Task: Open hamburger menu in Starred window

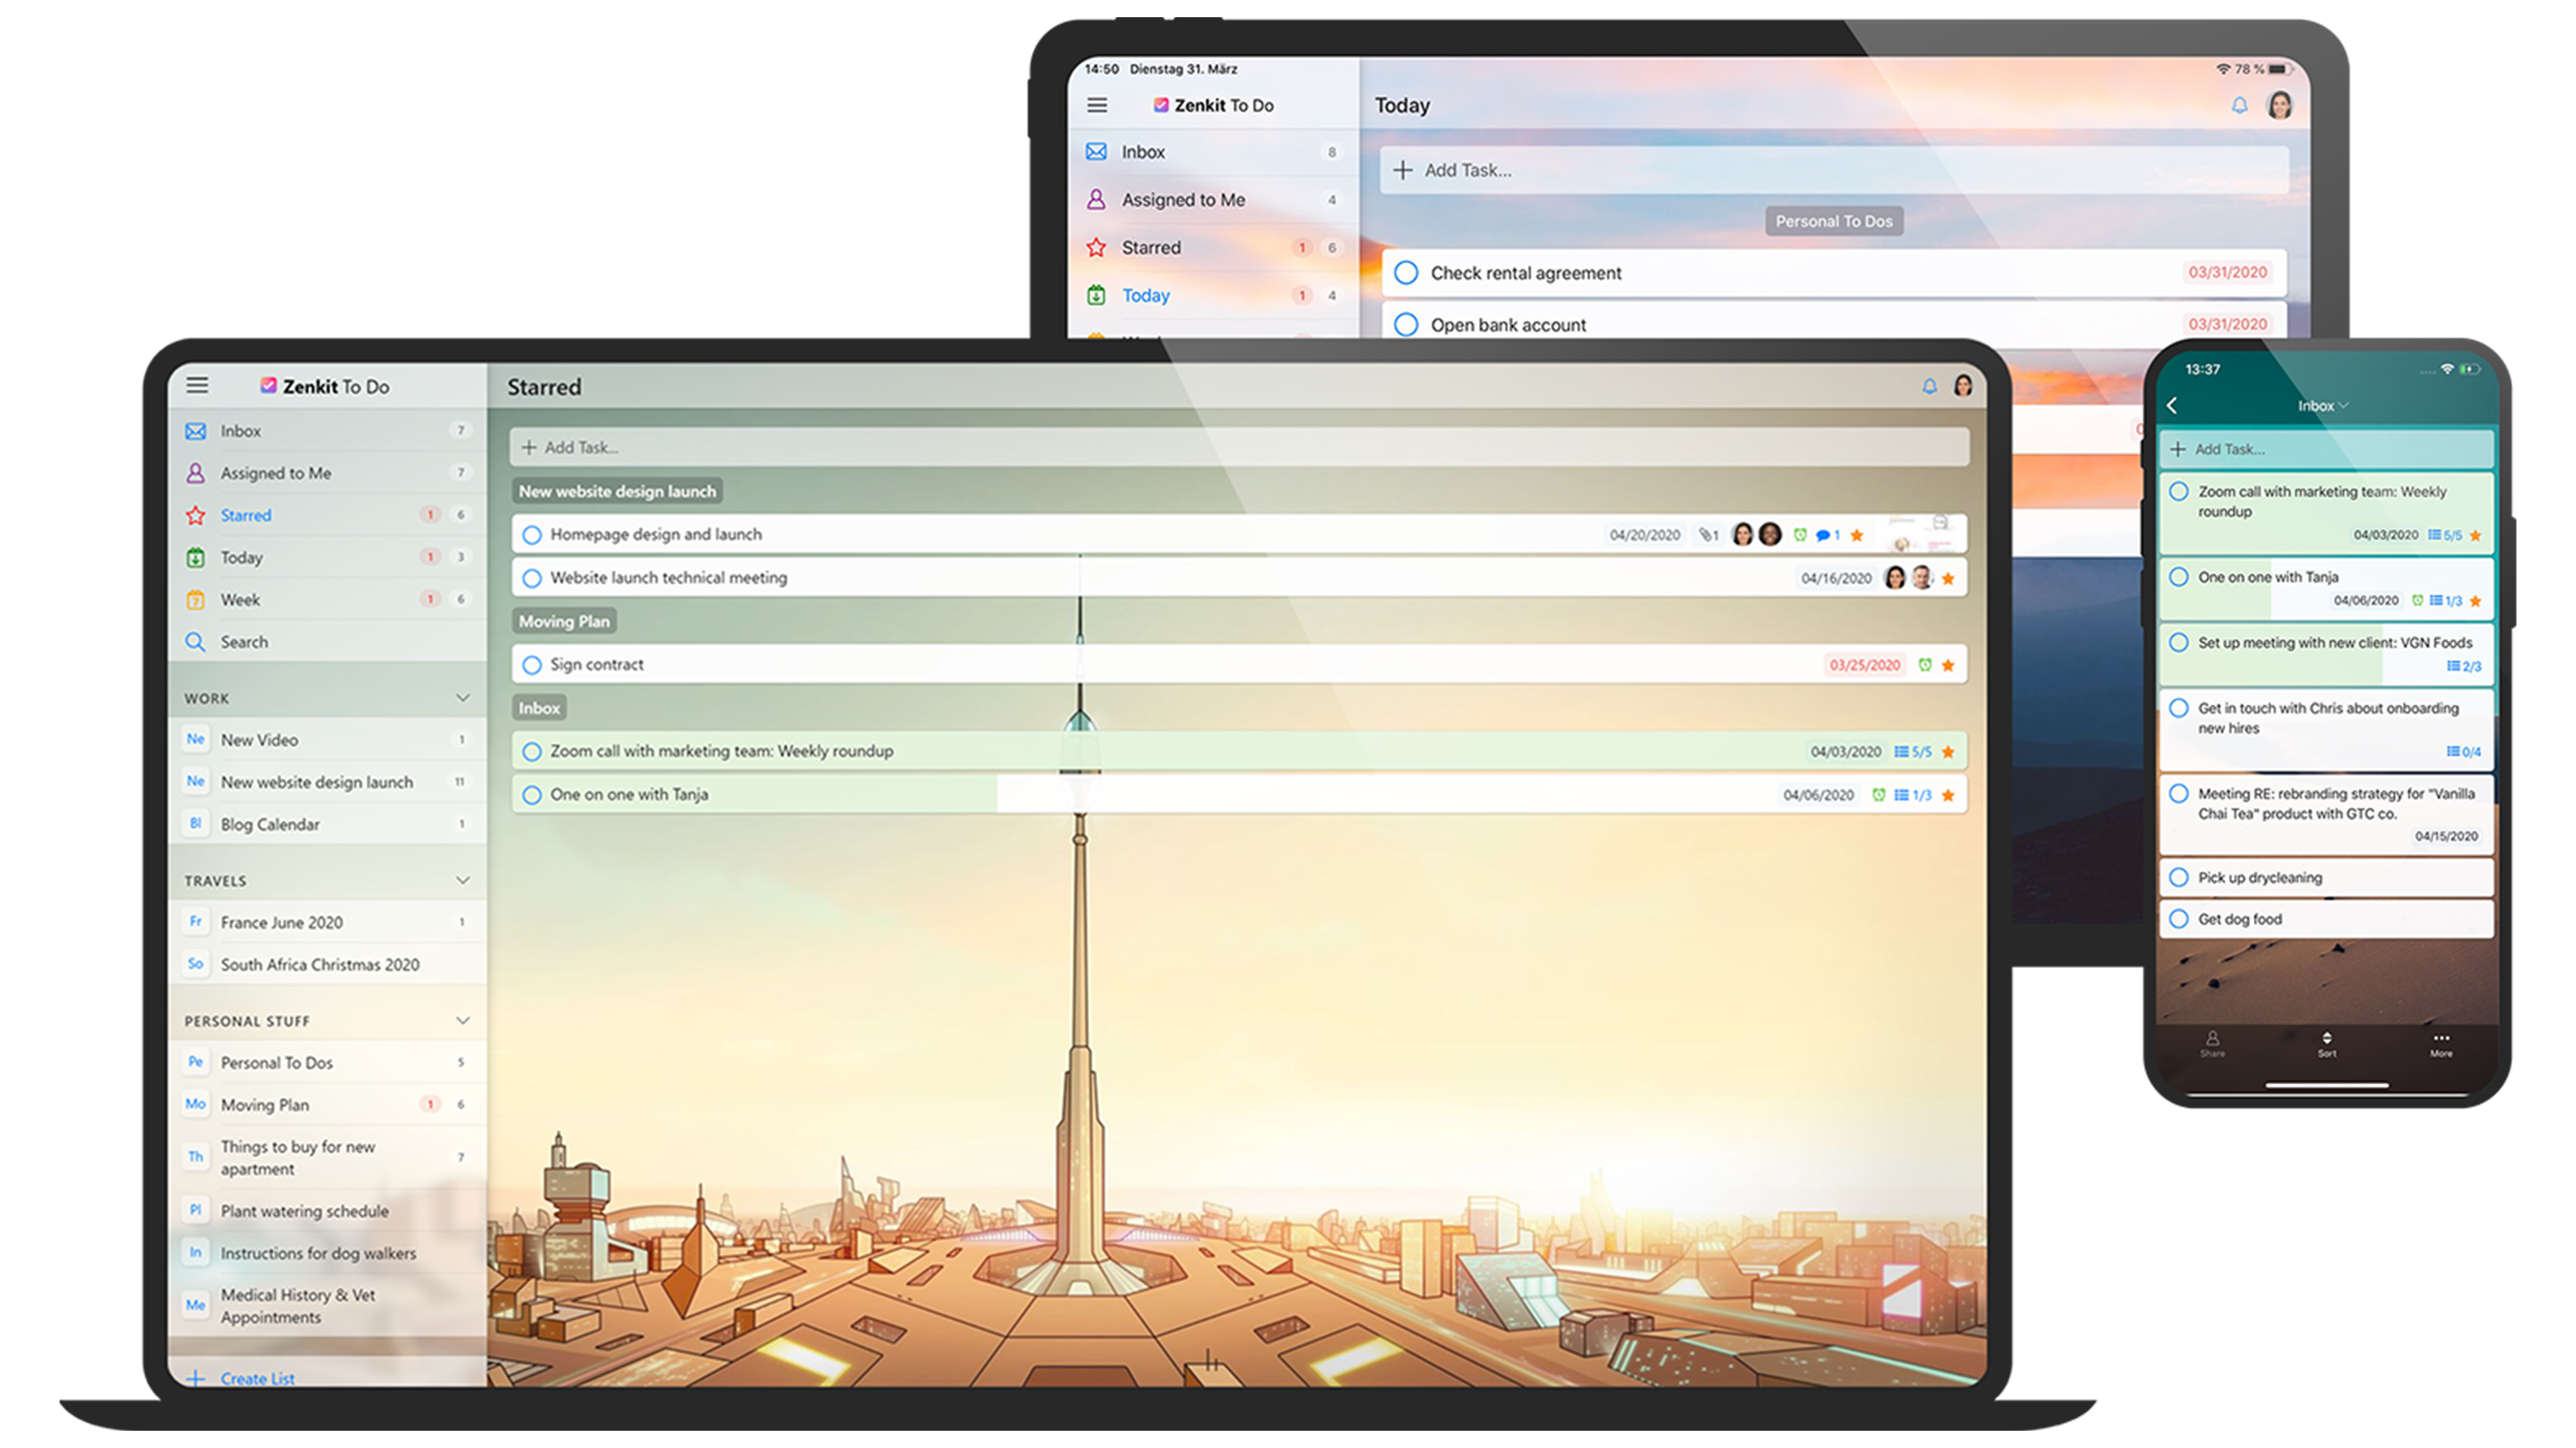Action: (x=197, y=385)
